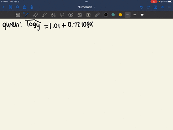173x130 pixels.
Task: Choose the black pen color
Action: point(106,15)
